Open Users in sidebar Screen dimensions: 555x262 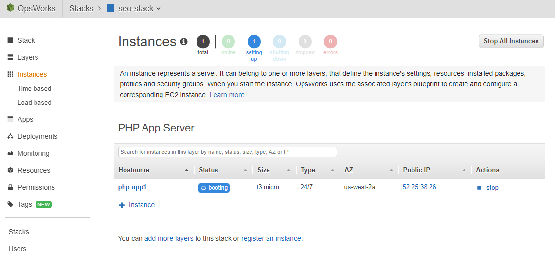pyautogui.click(x=18, y=249)
